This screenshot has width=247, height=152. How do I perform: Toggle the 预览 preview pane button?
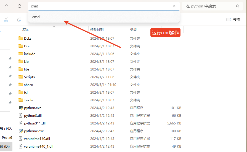pyautogui.click(x=233, y=20)
